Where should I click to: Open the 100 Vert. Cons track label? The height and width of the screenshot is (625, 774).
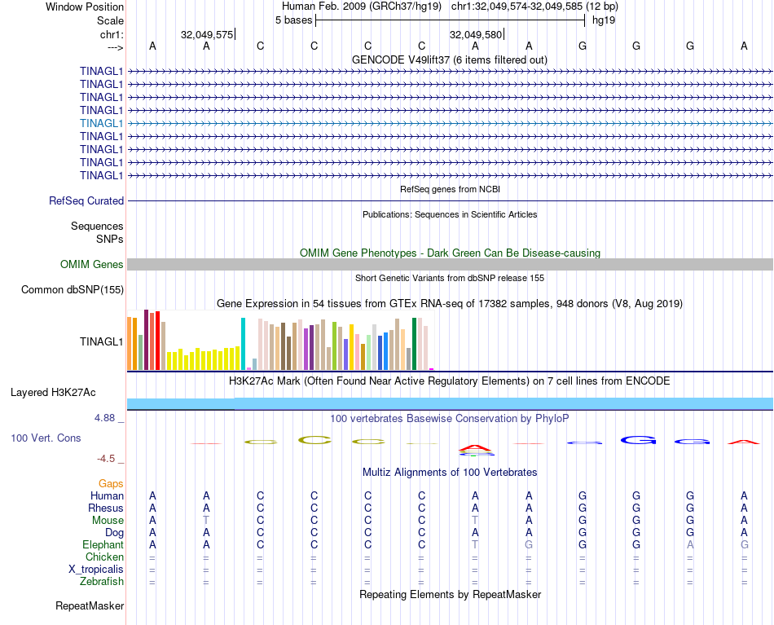point(46,438)
